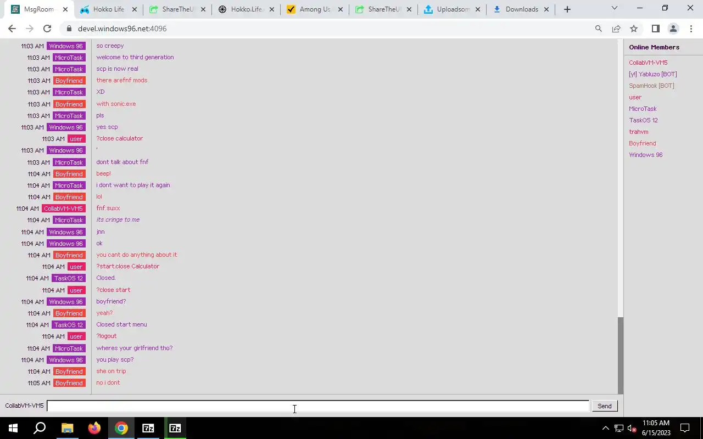Click the message 'wheres your girlfriend tho?'

(135, 348)
